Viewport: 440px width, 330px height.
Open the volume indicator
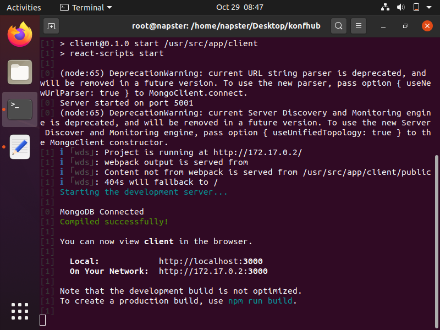(401, 7)
